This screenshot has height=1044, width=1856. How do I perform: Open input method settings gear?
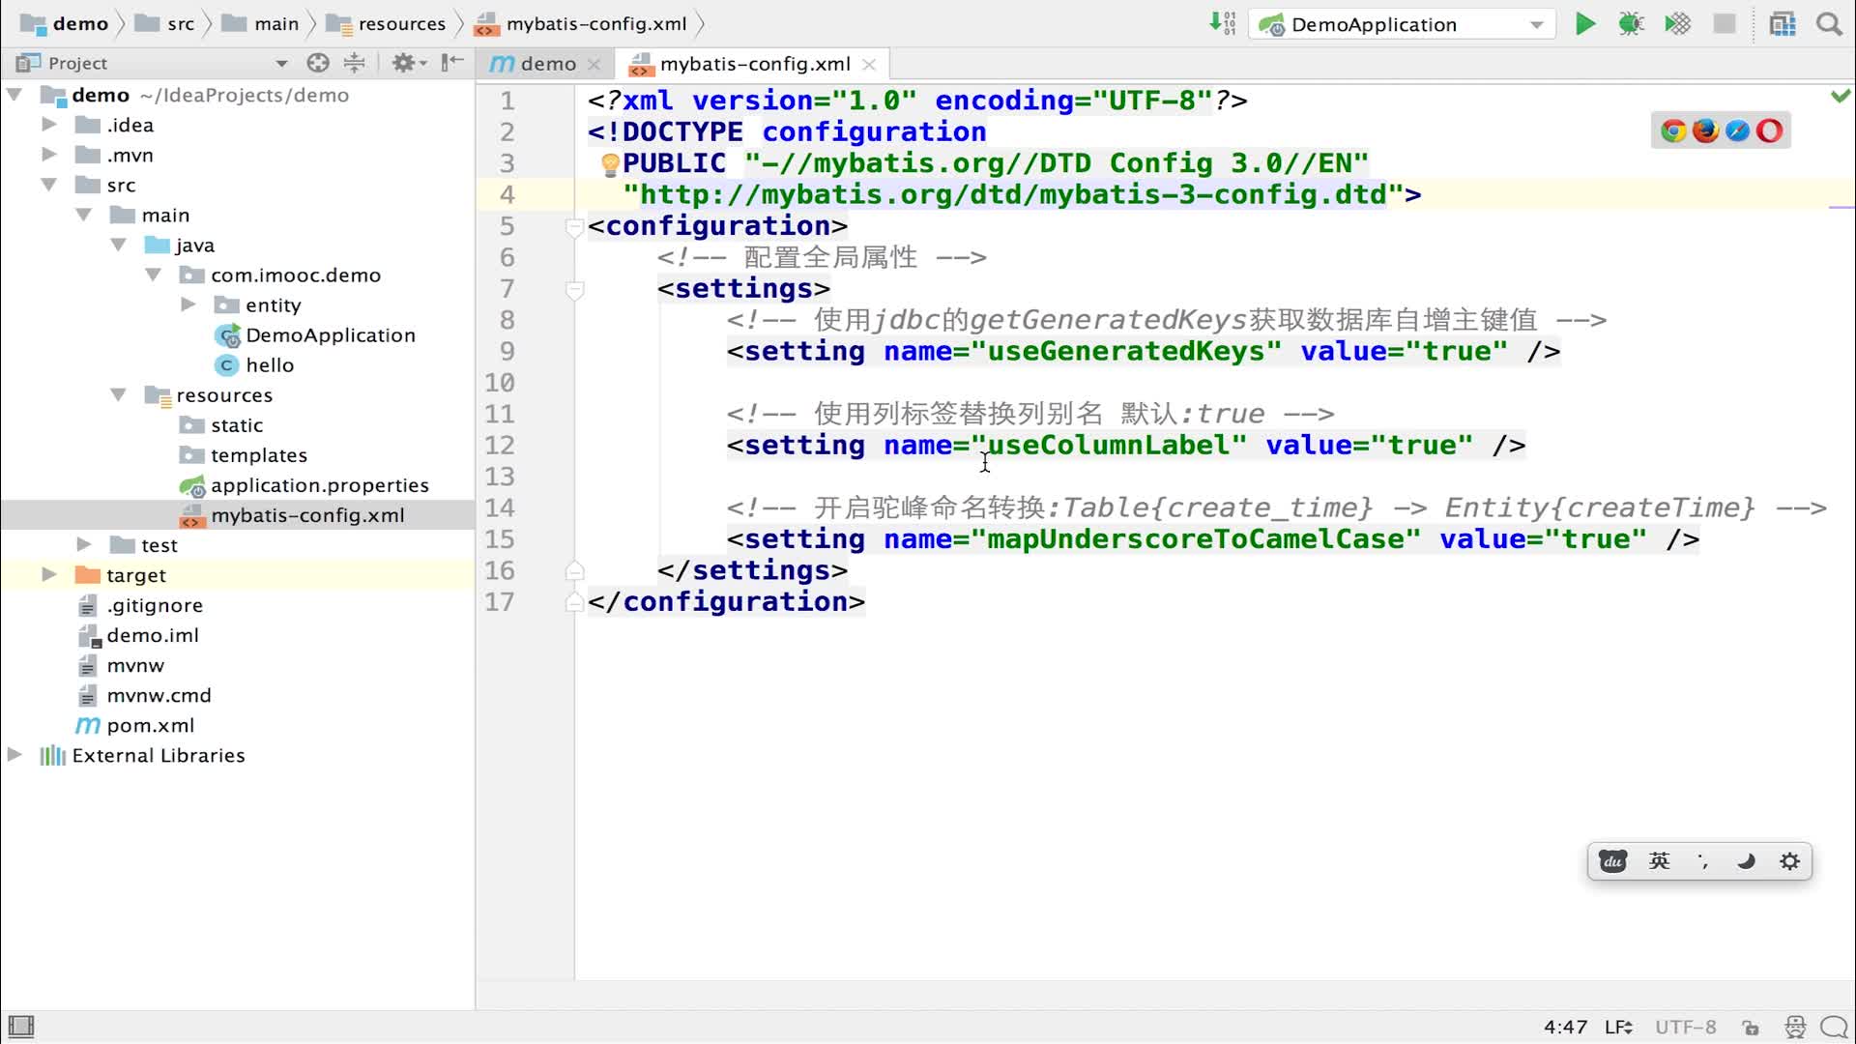pos(1790,861)
